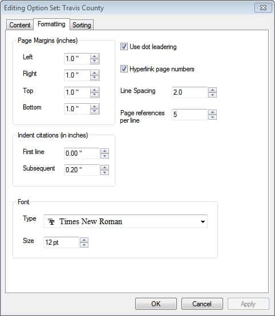Decrease Subsequent indent with down arrow
The image size is (275, 316).
104,172
